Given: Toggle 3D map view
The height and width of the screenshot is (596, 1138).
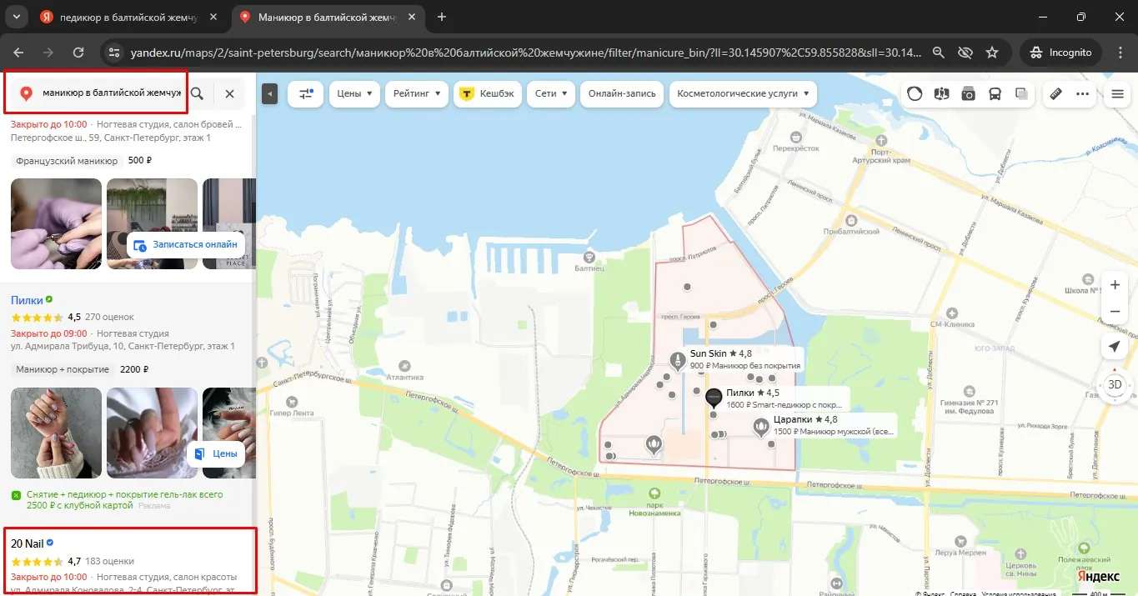Looking at the screenshot, I should (1115, 385).
